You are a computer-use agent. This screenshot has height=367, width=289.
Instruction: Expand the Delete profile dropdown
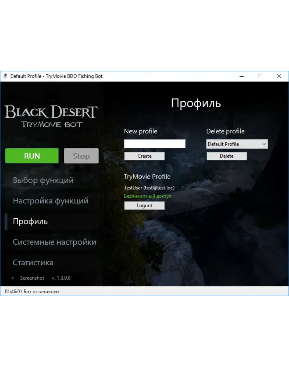[x=237, y=144]
